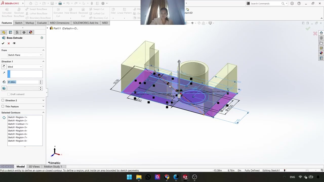Viewport: 324px width, 182px height.
Task: Open SOLIDWORKS Resources home icon in task pane
Action: [x=321, y=33]
